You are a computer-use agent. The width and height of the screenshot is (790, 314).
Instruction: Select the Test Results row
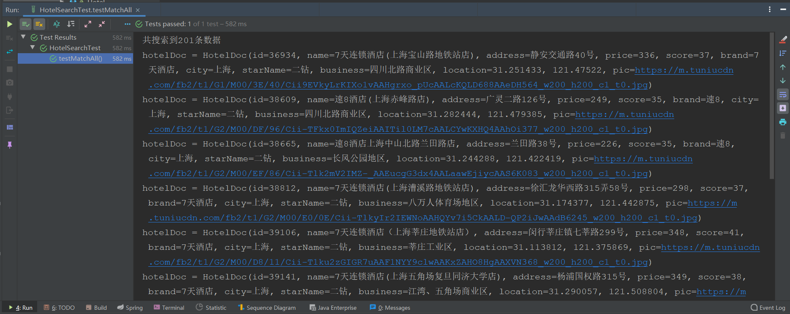(x=75, y=38)
